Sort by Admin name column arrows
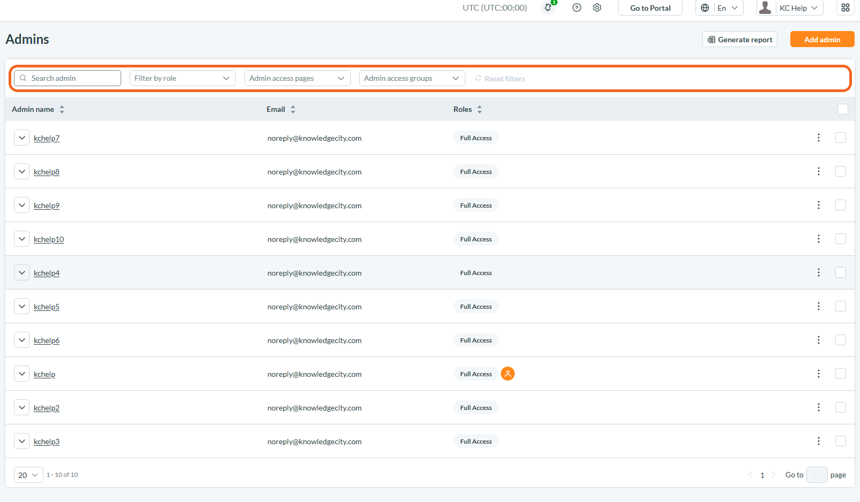Screen dimensions: 860x502 (x=62, y=109)
